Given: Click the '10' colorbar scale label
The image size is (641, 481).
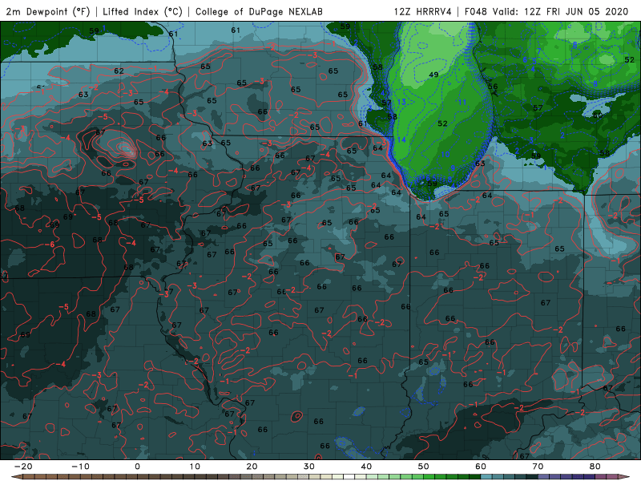Looking at the screenshot, I should [195, 467].
